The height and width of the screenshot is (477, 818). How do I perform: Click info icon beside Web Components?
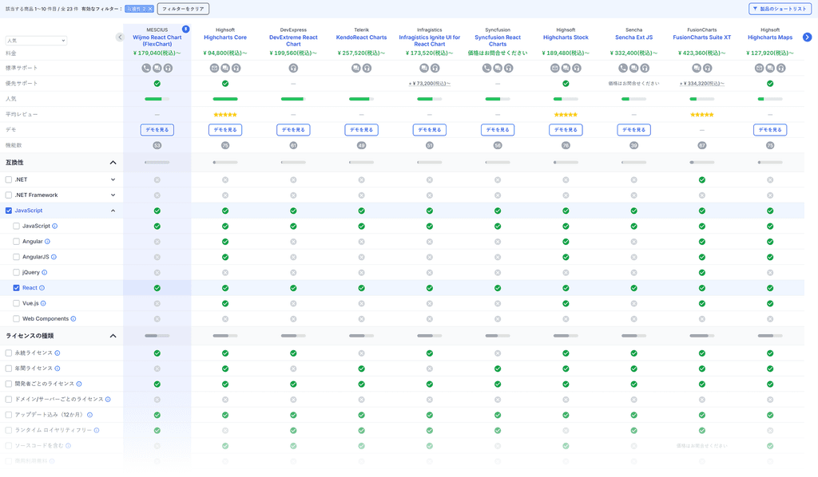73,319
